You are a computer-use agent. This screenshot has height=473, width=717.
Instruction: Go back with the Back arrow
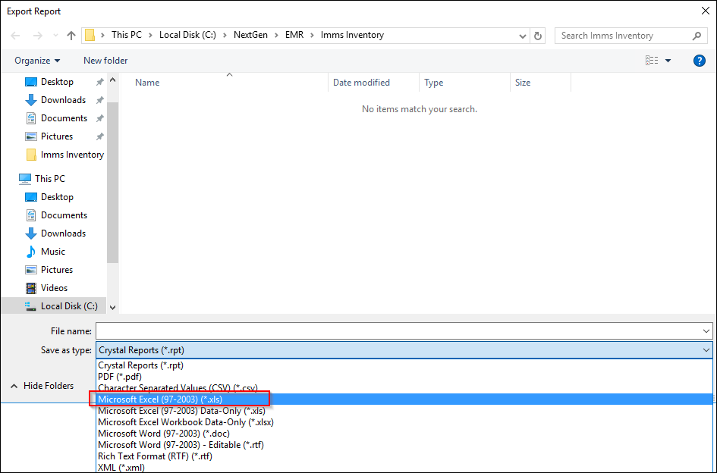15,36
